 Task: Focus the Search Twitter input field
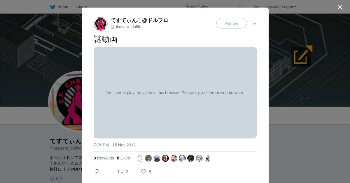[x=211, y=7]
